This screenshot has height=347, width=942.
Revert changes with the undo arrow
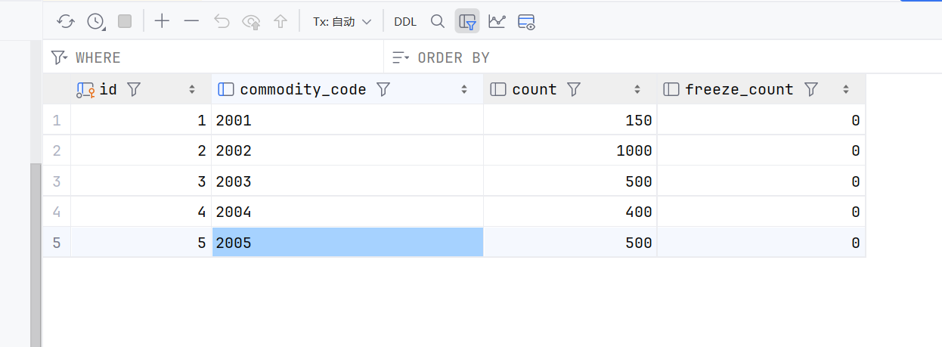[x=222, y=21]
